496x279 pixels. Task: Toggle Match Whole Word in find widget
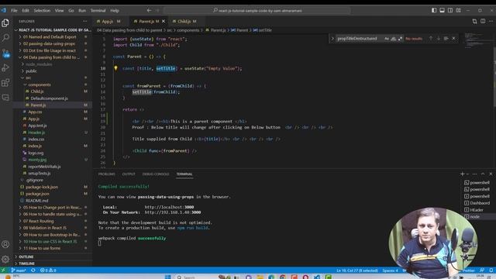pos(394,39)
